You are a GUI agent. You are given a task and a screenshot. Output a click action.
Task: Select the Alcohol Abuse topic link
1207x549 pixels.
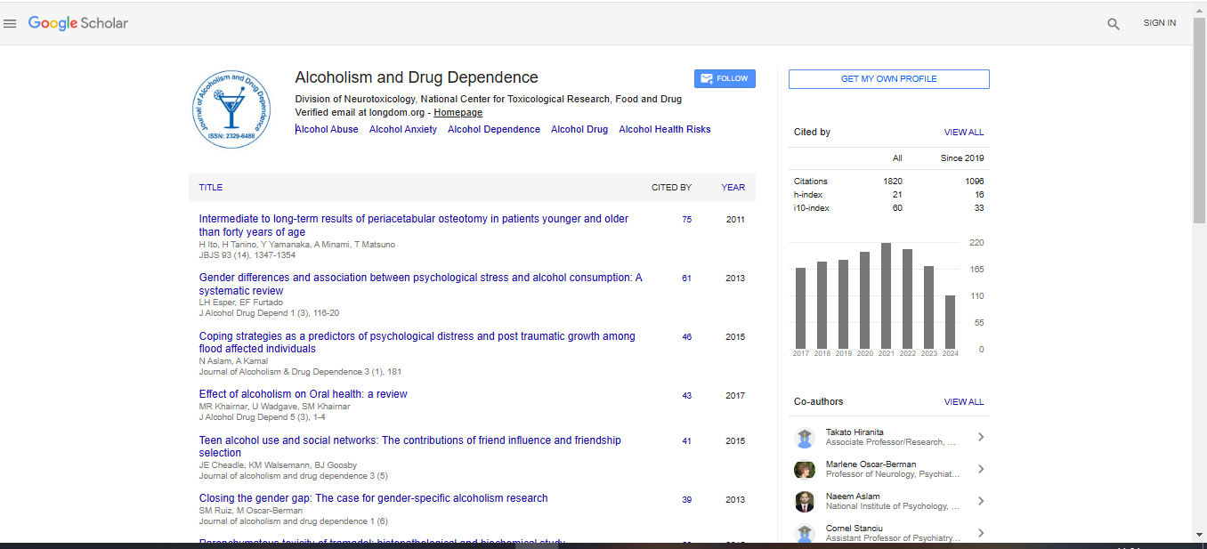click(x=327, y=129)
